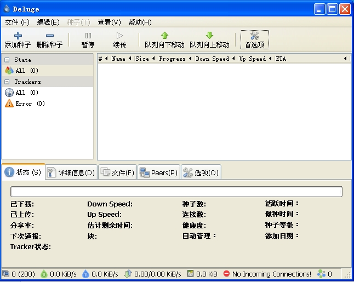This screenshot has width=354, height=282.
Task: Click the arrow beside the Progress column header
Action: (190, 59)
